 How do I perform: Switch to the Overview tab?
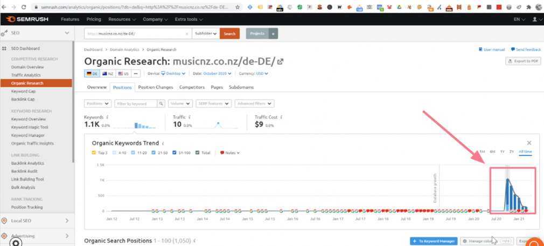[x=97, y=87]
